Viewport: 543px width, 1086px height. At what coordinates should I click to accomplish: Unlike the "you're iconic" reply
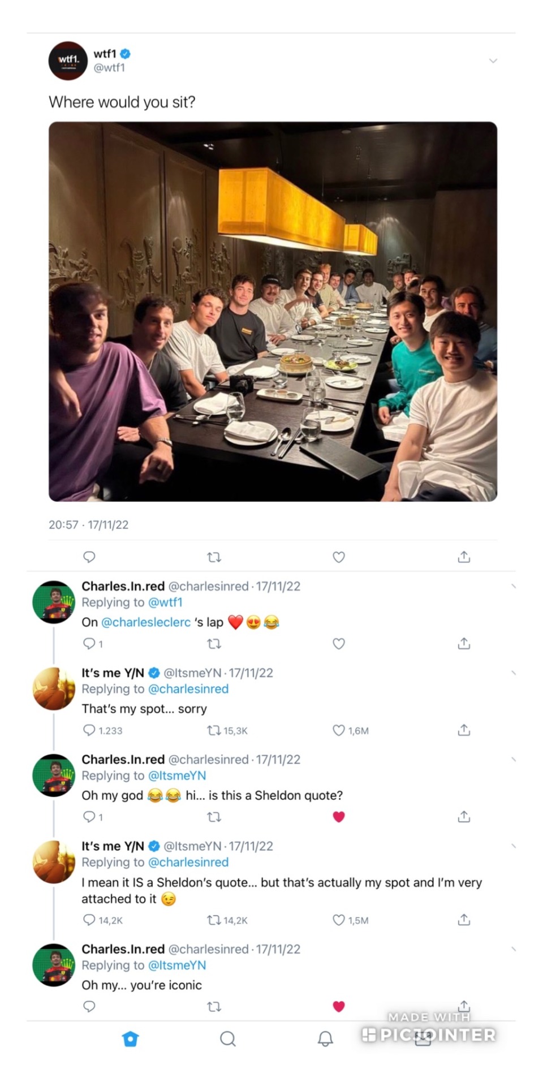[x=339, y=1006]
